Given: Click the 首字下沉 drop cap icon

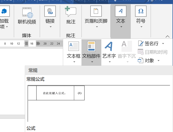Looking at the screenshot, I should [127, 46].
